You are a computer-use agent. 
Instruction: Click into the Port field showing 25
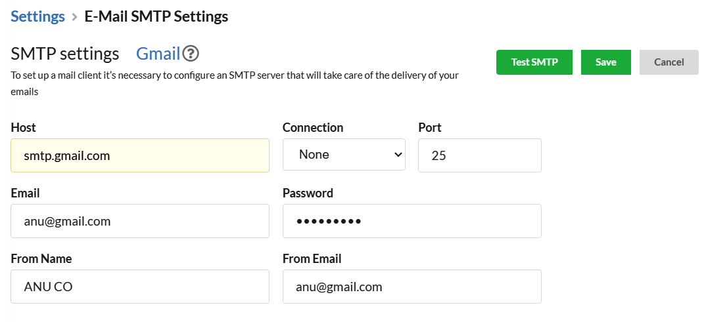(x=480, y=155)
